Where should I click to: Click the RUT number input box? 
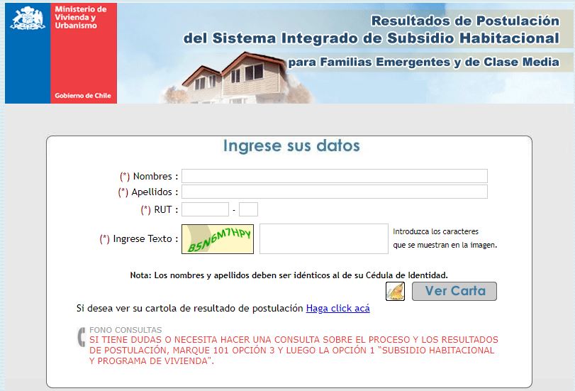tap(205, 209)
